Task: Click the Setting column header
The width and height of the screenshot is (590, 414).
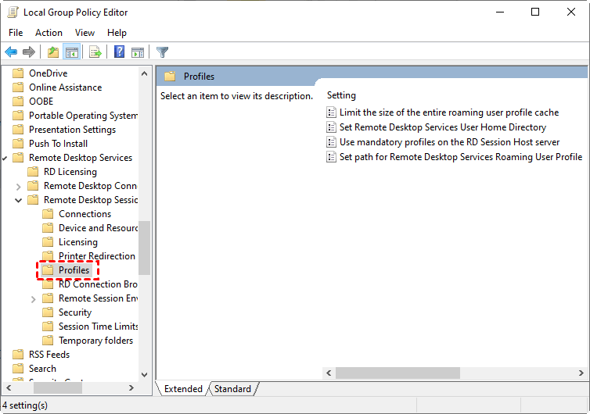Action: pyautogui.click(x=342, y=95)
